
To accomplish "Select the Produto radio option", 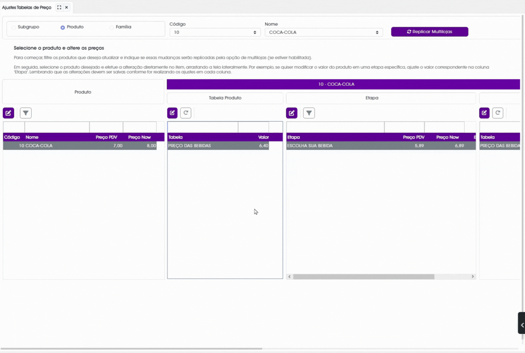I will click(63, 27).
